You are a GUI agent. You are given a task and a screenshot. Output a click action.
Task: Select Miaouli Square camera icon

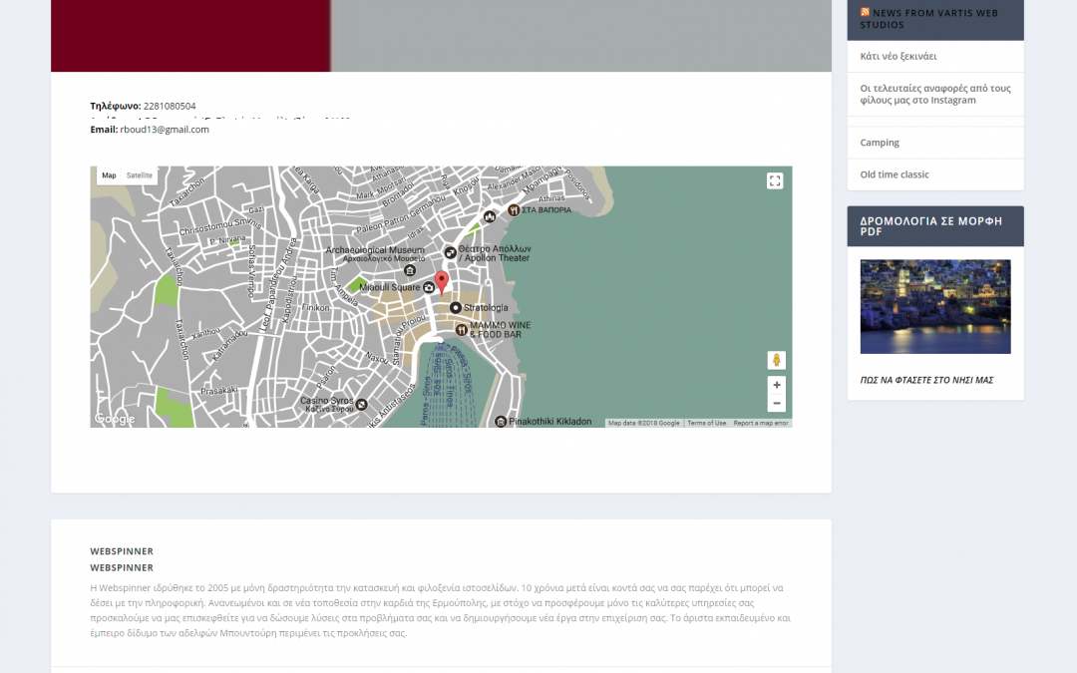[x=429, y=287]
